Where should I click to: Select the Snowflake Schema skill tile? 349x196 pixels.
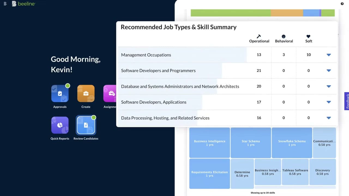(x=292, y=143)
